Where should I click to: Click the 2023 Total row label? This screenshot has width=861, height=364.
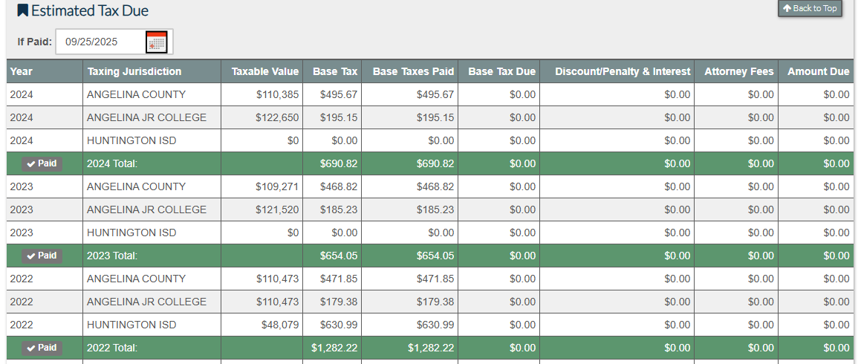[112, 256]
